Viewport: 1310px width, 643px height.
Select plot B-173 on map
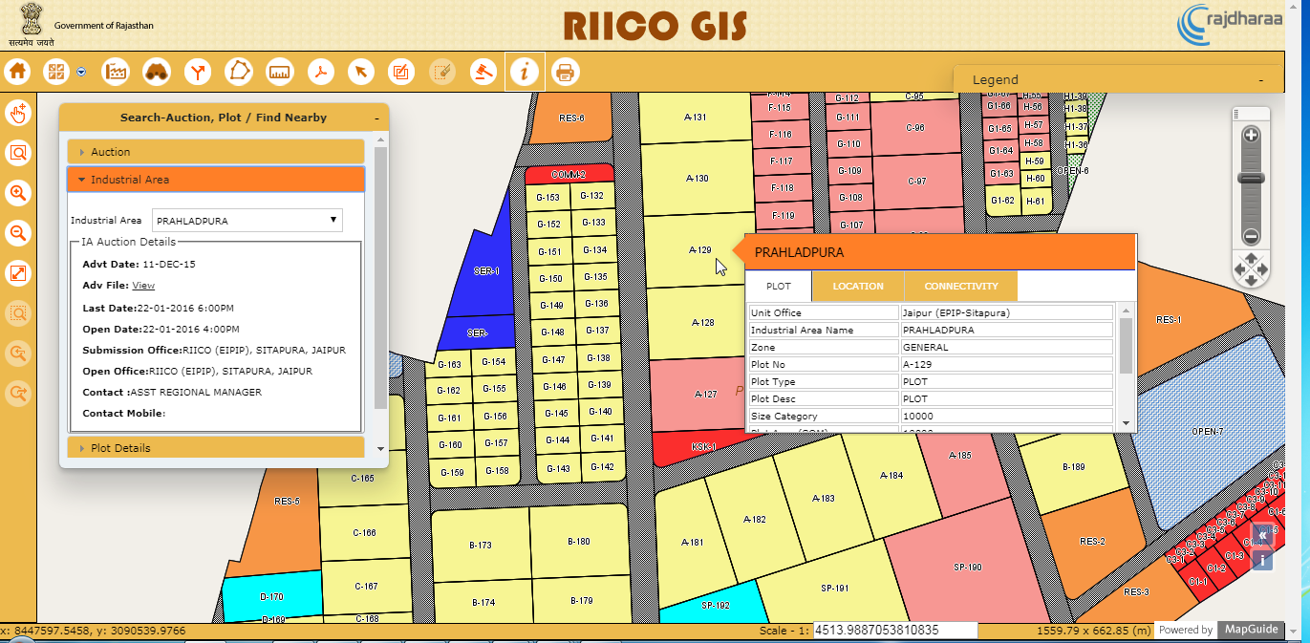click(x=481, y=546)
